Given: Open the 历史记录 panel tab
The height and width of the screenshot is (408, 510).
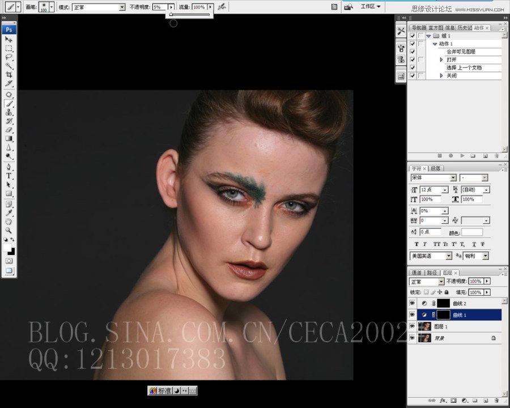Looking at the screenshot, I should click(x=465, y=27).
